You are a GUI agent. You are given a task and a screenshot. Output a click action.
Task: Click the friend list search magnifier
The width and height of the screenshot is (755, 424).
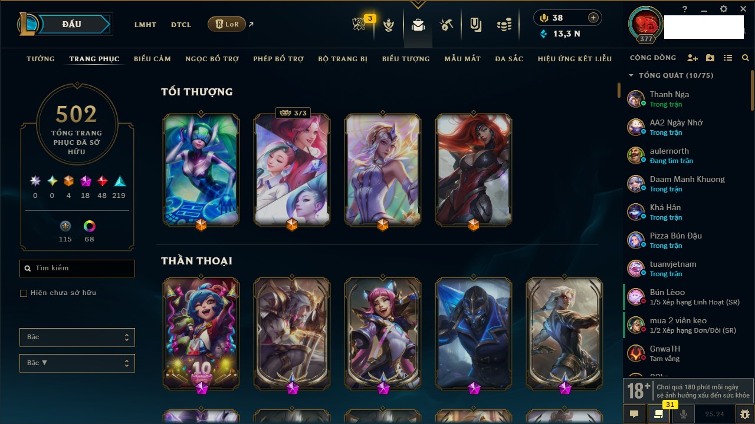746,58
